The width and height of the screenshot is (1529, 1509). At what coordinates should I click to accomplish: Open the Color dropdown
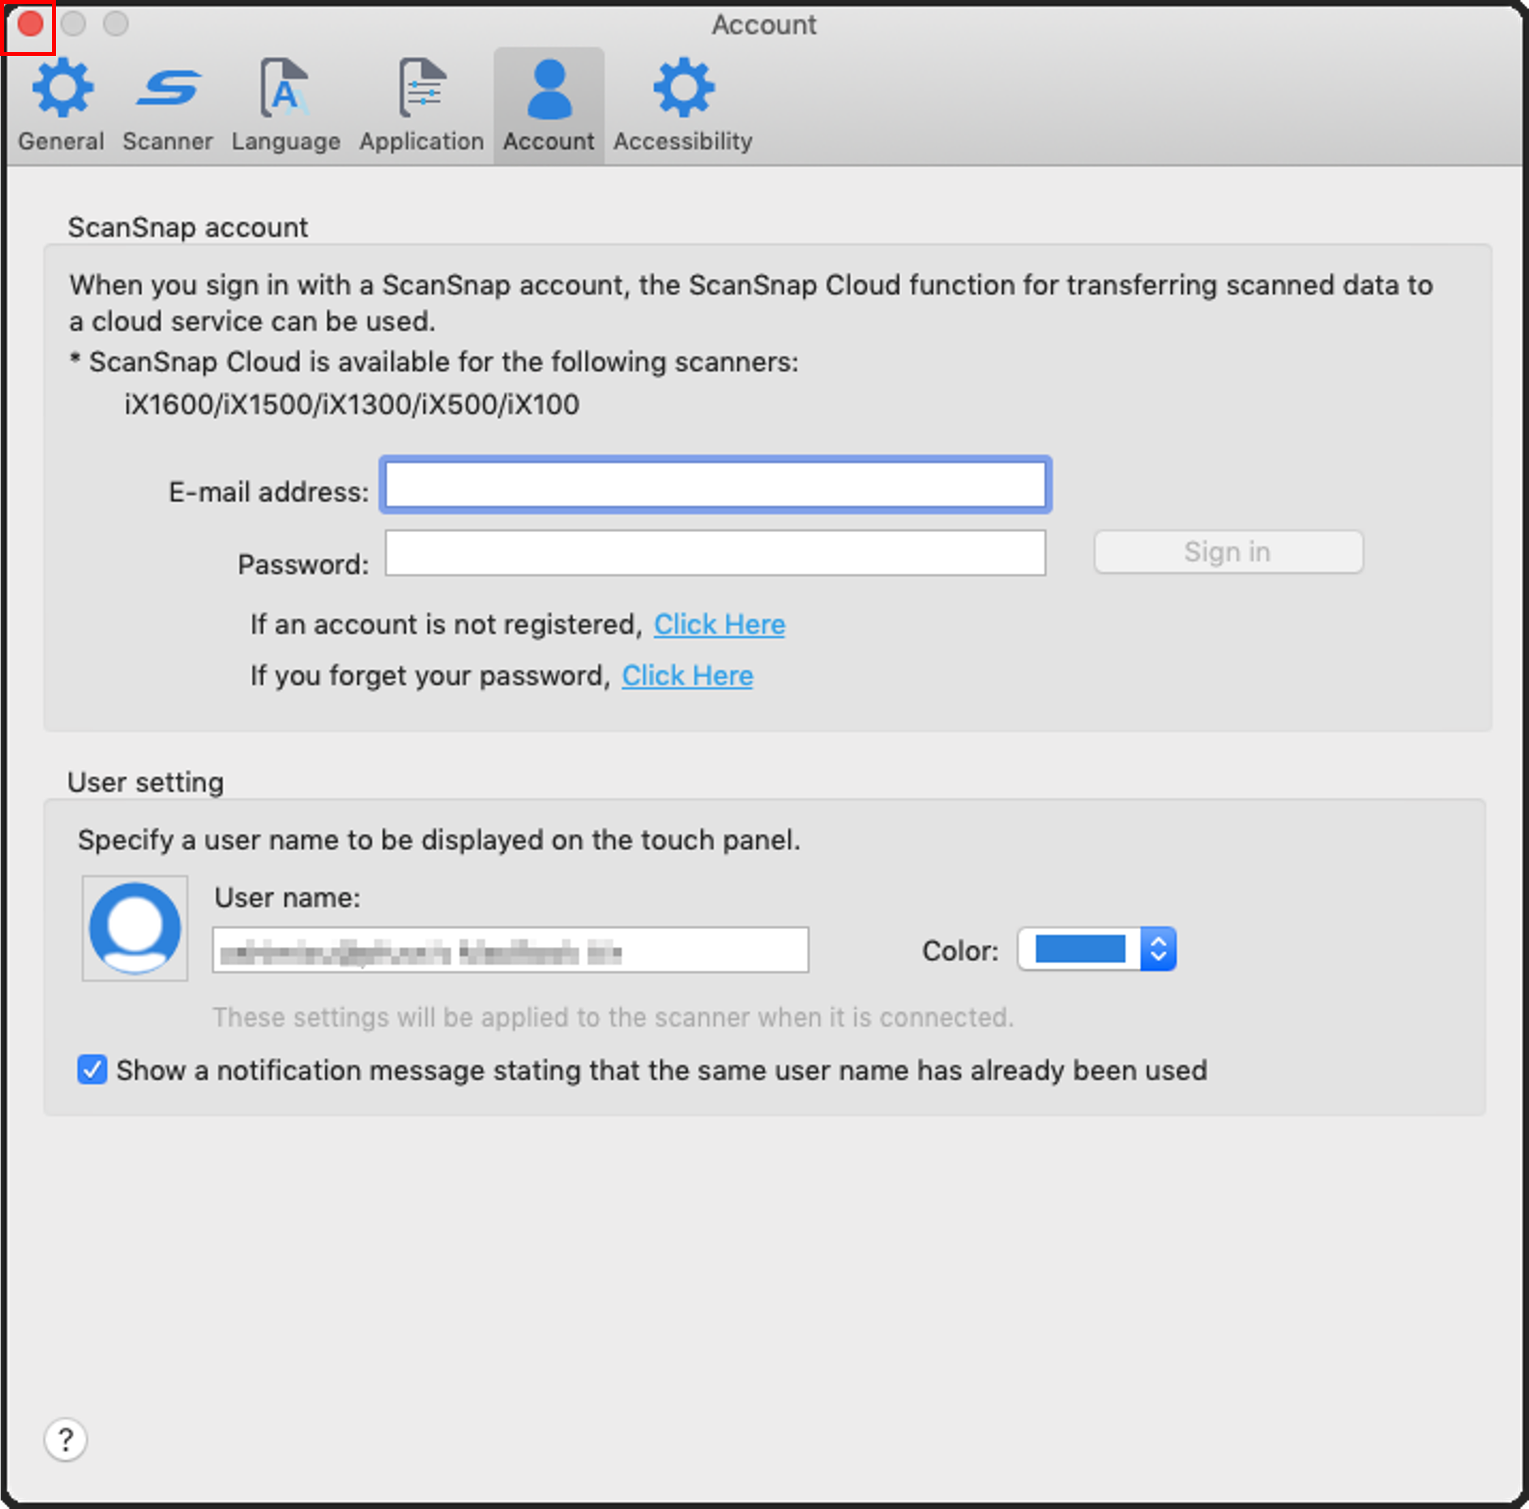[x=1097, y=949]
